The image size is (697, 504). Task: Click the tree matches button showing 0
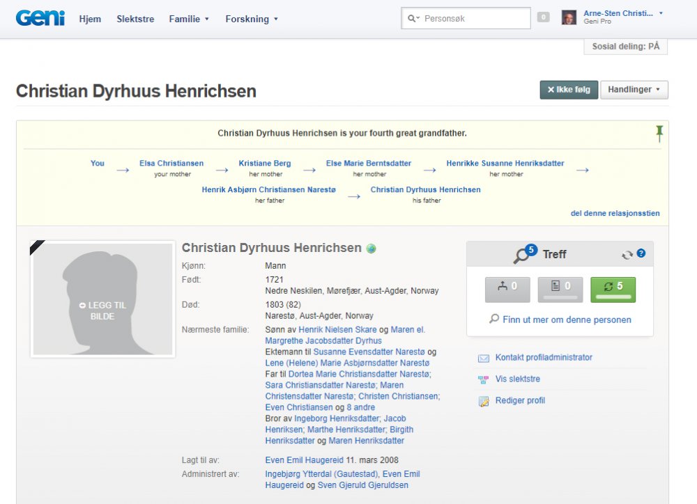[x=507, y=290]
